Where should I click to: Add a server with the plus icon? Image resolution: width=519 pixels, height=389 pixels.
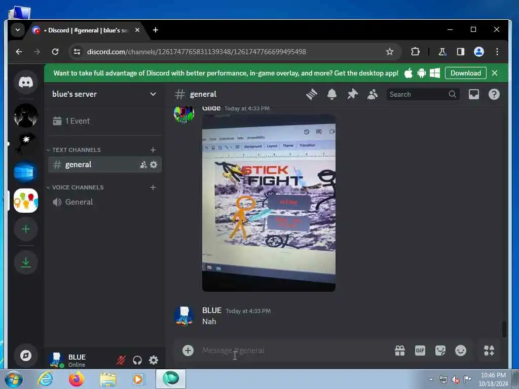pyautogui.click(x=26, y=229)
